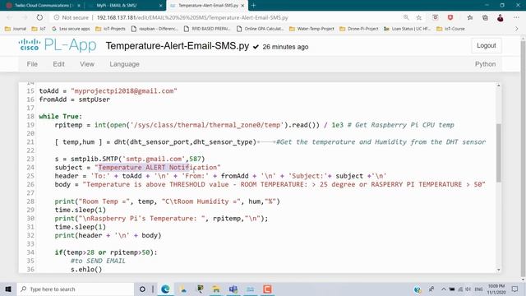Screen dimensions: 526x296
Task: Open the View menu
Action: (x=87, y=64)
